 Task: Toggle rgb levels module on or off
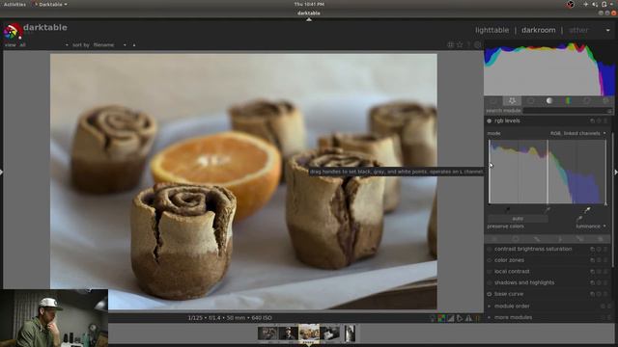[x=490, y=120]
